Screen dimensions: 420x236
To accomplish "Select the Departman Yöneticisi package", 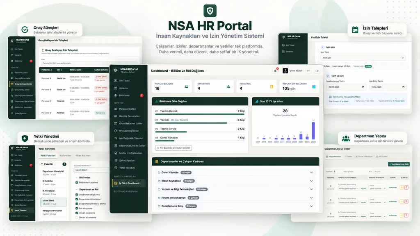I will 54,173.
